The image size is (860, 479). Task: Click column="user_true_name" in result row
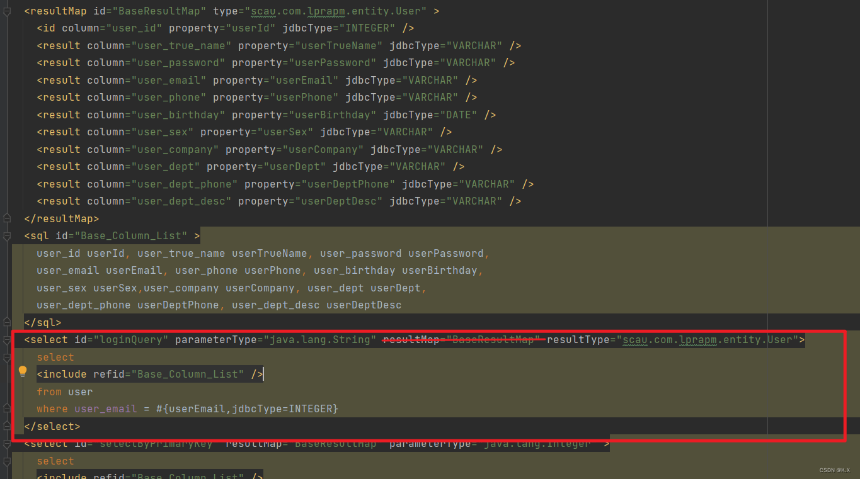point(159,45)
